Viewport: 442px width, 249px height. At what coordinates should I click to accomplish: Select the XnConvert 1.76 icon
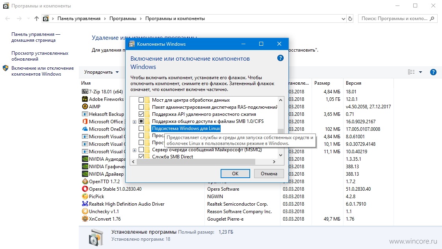[x=85, y=219]
